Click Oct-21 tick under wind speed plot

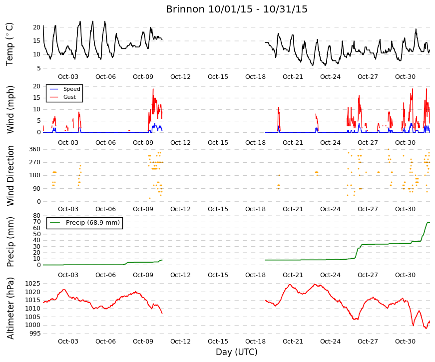(293, 143)
